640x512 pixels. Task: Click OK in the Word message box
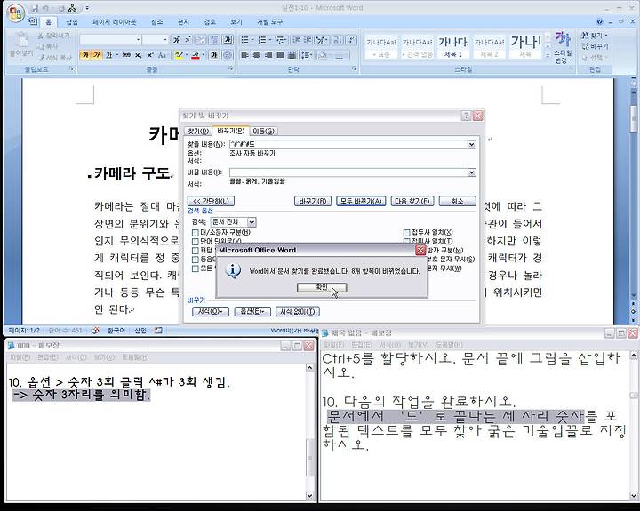[322, 288]
